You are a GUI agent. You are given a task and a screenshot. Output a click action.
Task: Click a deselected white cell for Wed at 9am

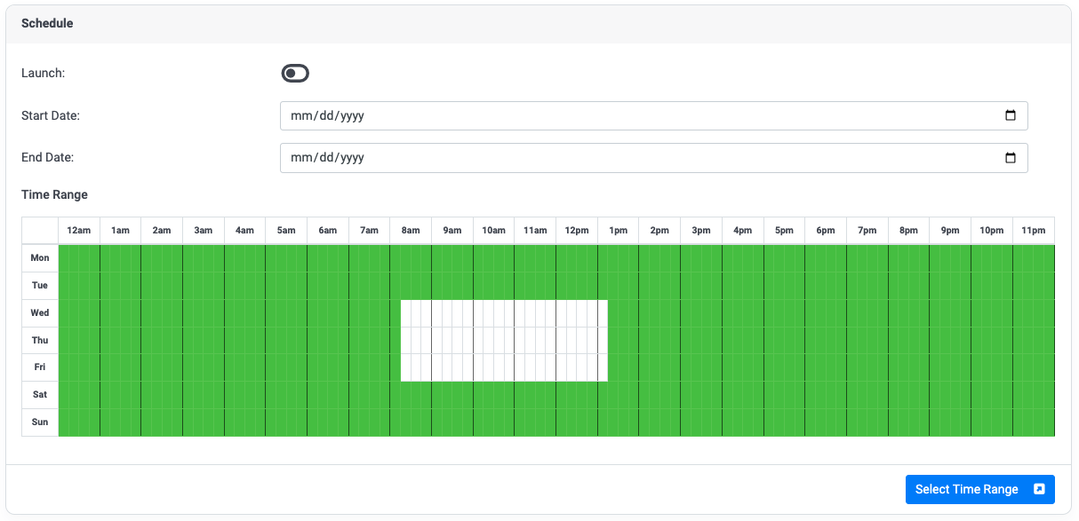point(452,312)
